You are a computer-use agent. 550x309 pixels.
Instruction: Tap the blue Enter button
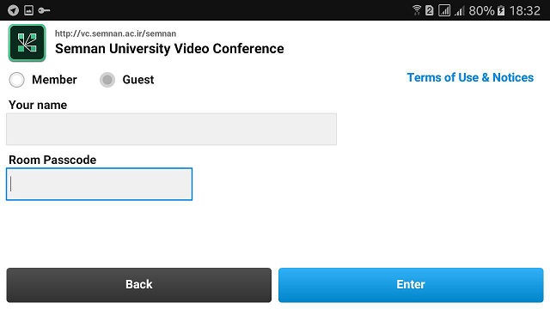(411, 285)
